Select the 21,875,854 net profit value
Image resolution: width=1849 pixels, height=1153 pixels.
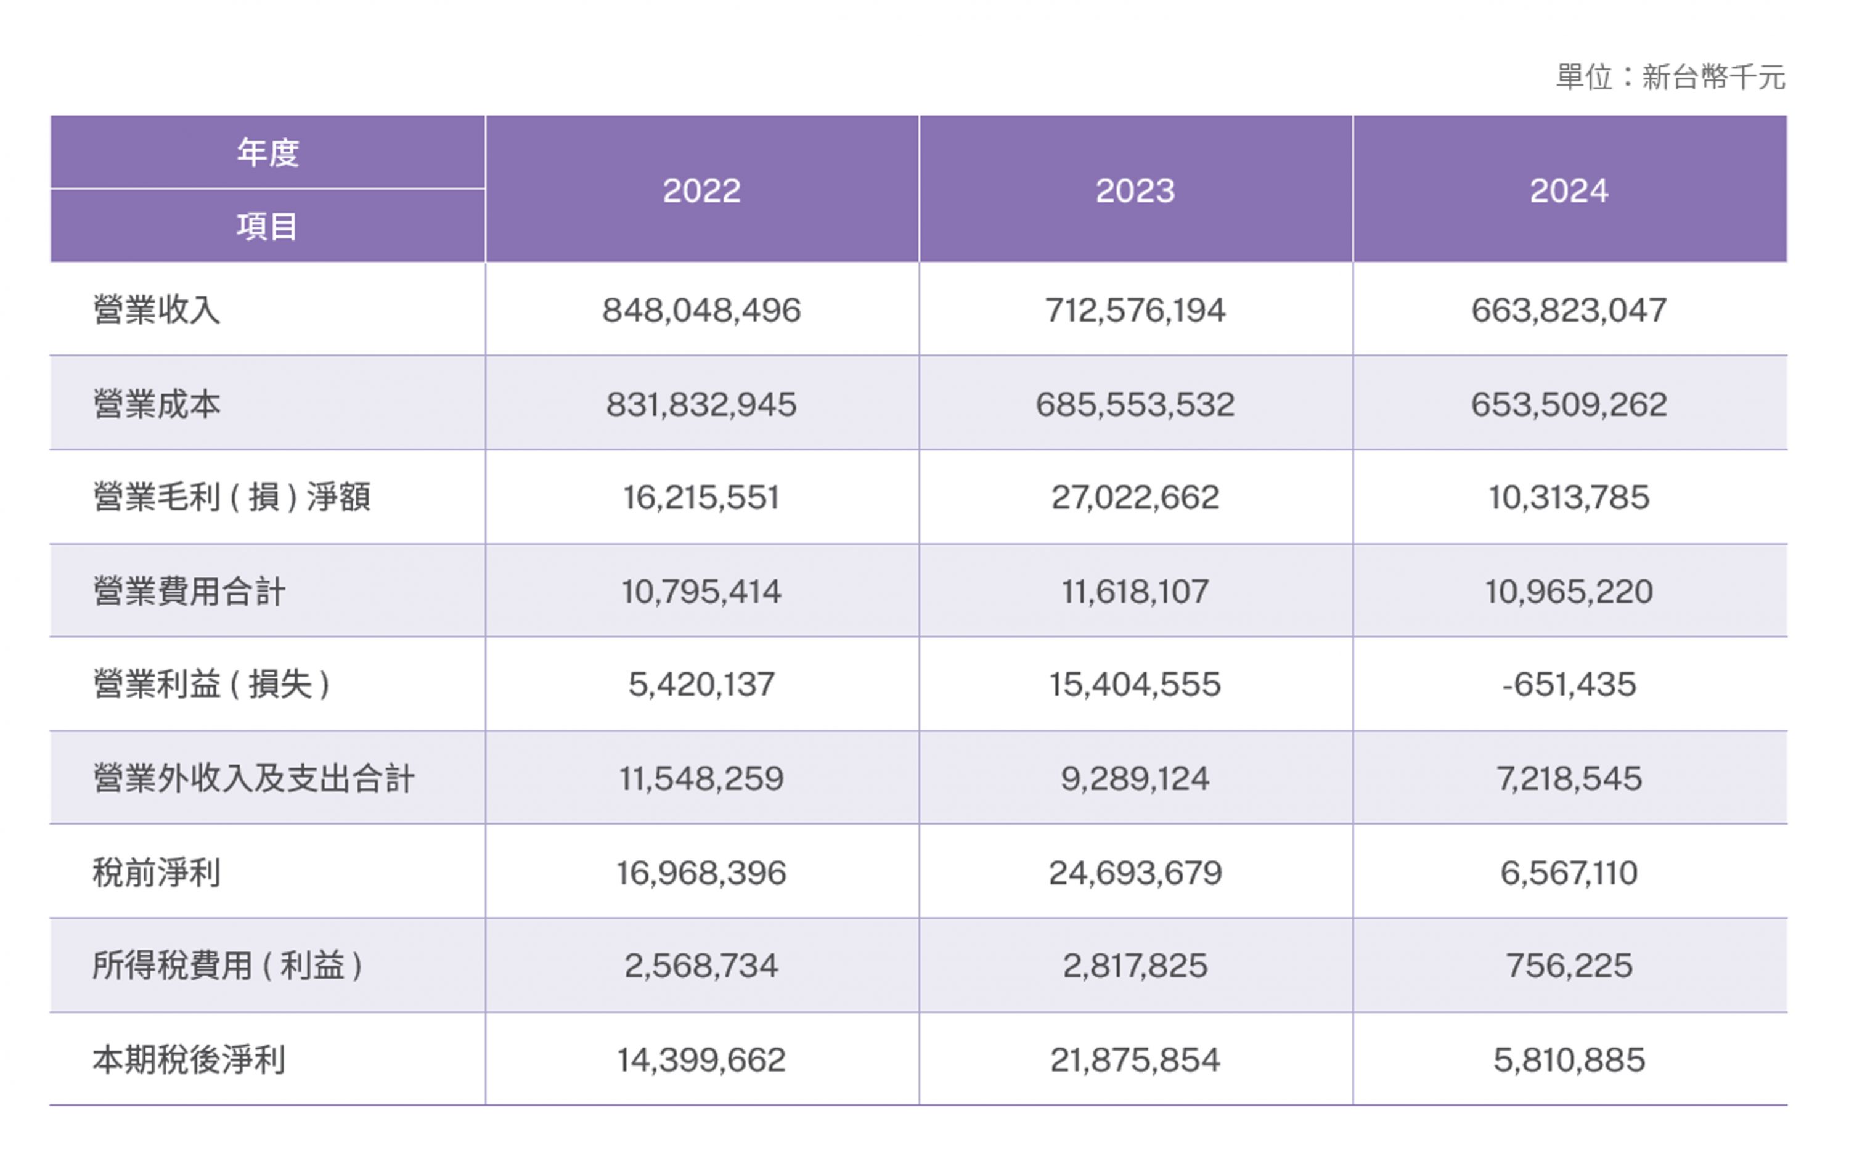[1135, 1060]
